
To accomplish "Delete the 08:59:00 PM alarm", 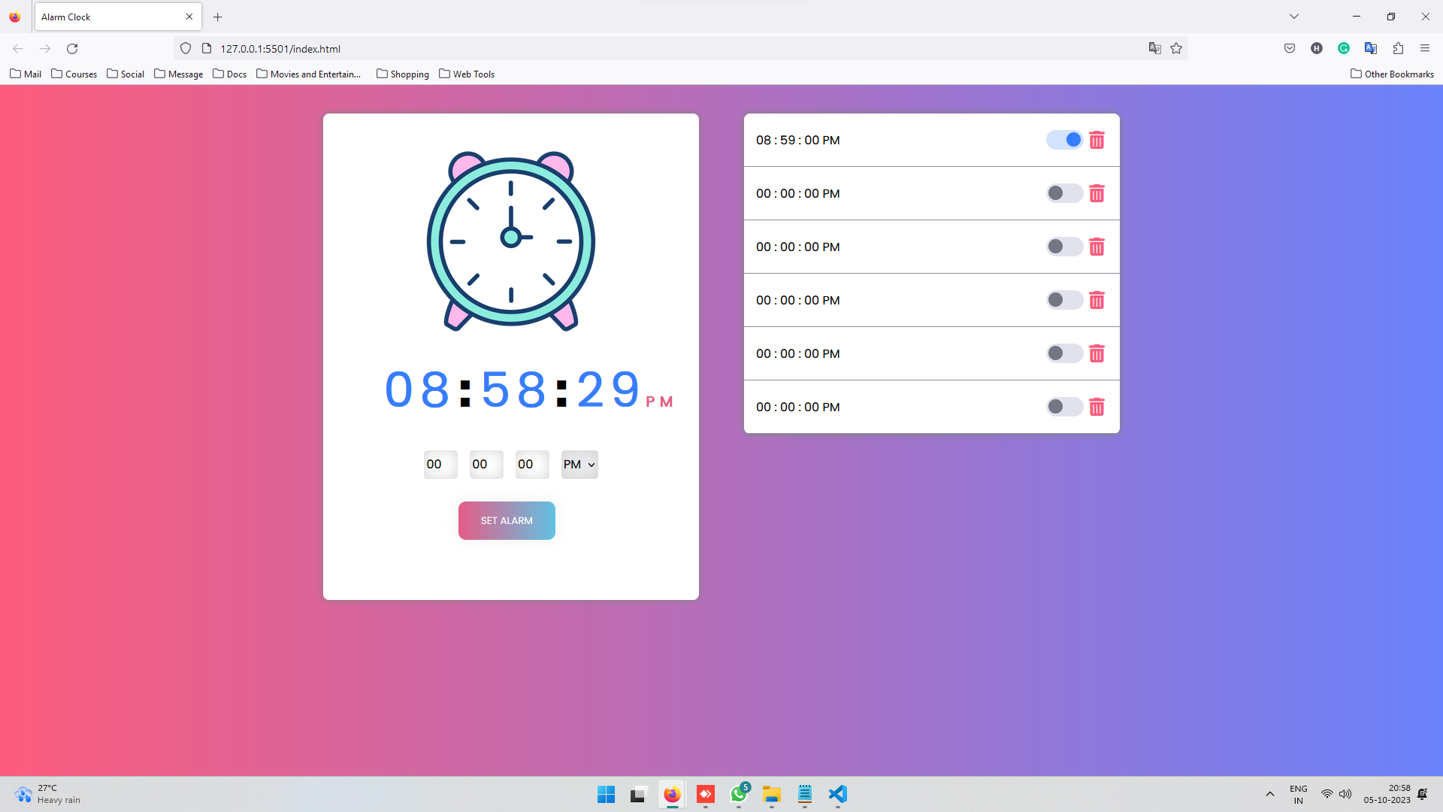I will click(1097, 141).
